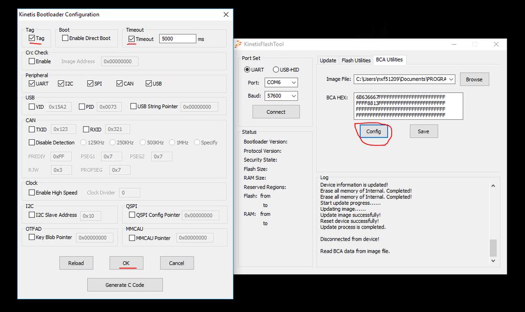Cancel the bootloader configuration dialog

(x=177, y=263)
